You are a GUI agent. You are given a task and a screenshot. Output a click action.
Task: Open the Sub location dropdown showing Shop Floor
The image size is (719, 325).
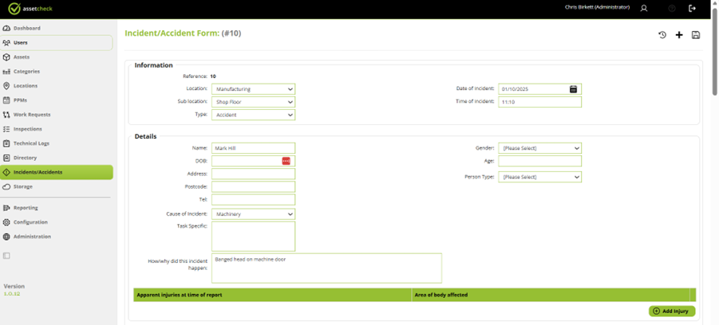coord(254,102)
